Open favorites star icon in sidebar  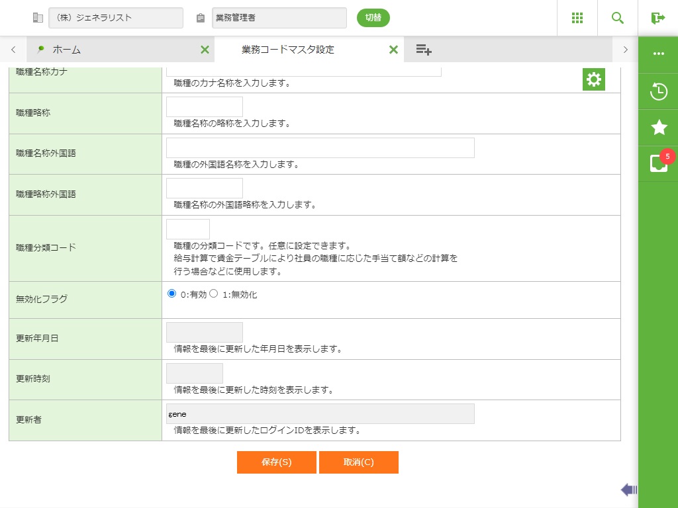[658, 128]
